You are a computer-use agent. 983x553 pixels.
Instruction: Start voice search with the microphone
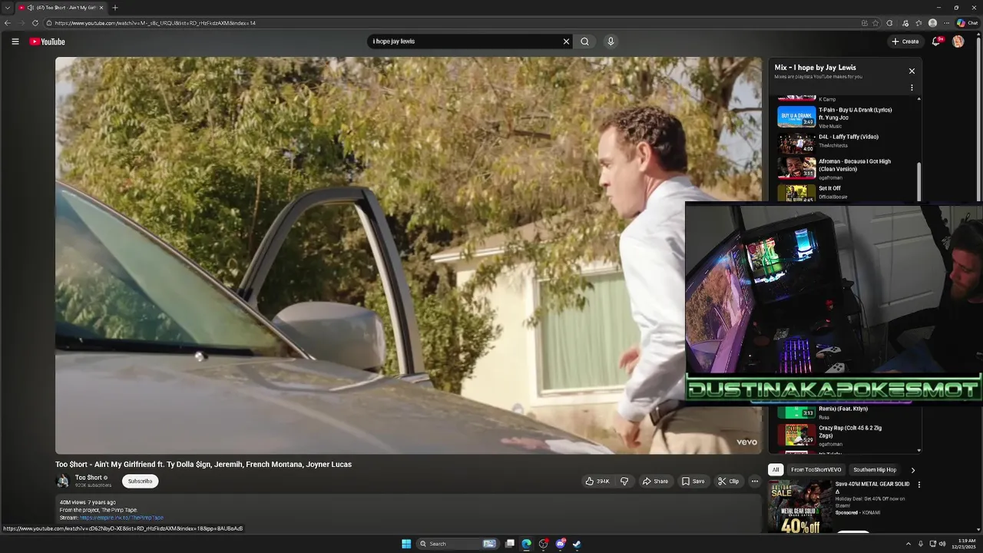click(x=611, y=41)
